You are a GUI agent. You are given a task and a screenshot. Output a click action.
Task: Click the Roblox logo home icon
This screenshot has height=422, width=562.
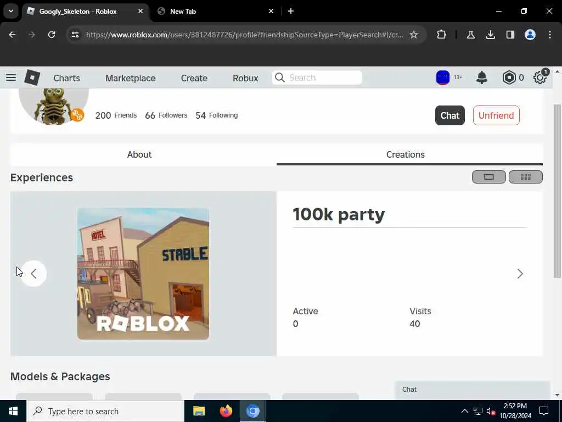click(32, 77)
